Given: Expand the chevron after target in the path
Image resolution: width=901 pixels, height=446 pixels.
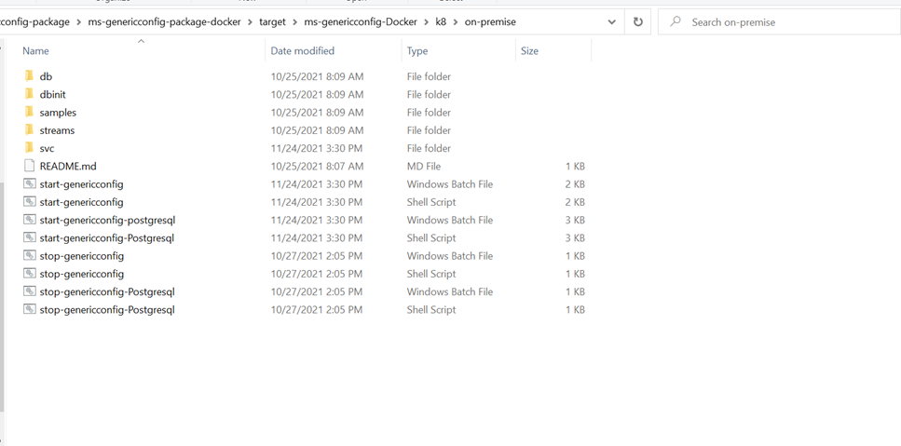Looking at the screenshot, I should pos(294,22).
